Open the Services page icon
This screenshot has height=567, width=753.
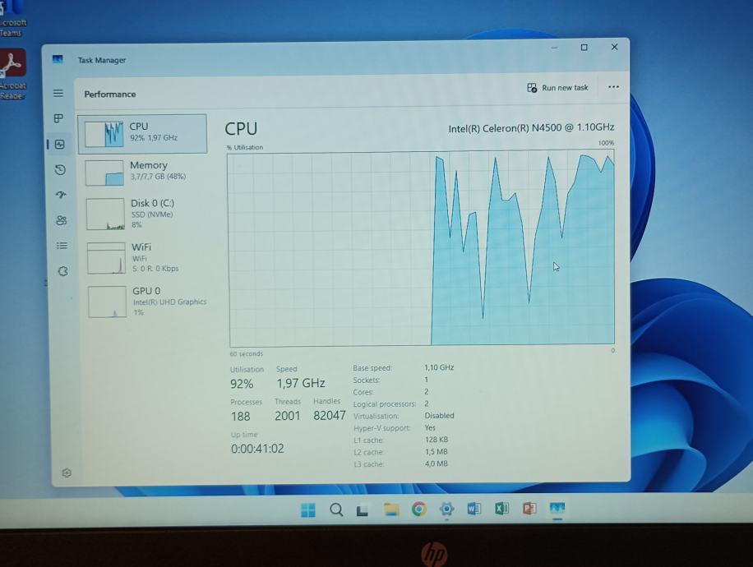coord(63,271)
